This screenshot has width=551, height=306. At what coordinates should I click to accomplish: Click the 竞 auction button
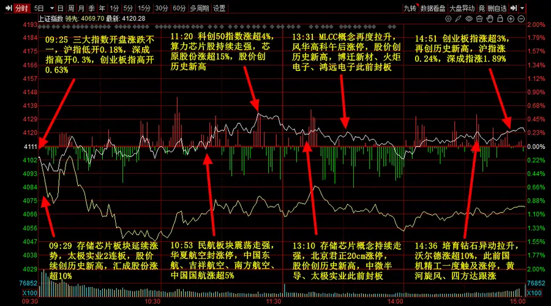click(x=481, y=8)
